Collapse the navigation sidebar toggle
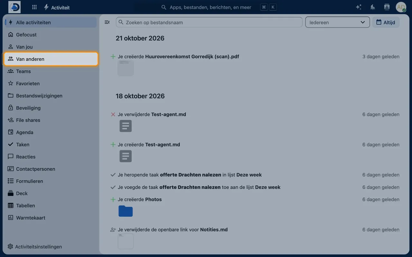 107,22
